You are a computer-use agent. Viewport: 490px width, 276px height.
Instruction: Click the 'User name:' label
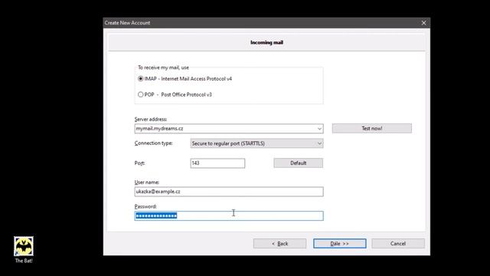coord(147,182)
